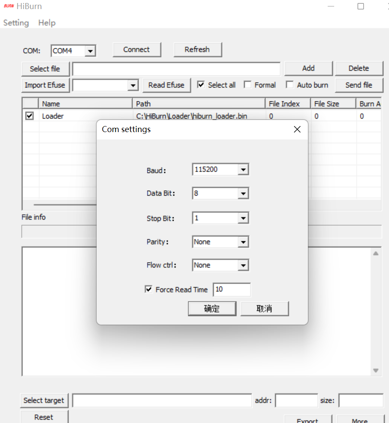
Task: Click the log scrollbar up arrow
Action: coord(376,253)
